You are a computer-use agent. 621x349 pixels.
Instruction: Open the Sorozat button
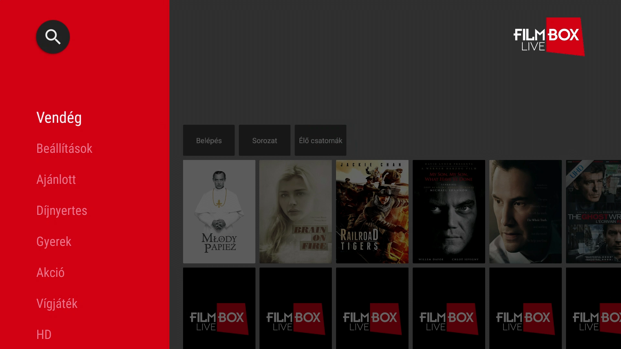pyautogui.click(x=265, y=140)
